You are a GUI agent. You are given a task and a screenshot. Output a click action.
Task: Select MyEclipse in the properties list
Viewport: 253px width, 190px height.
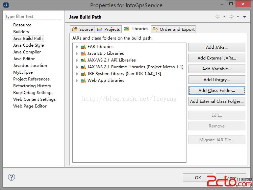click(x=23, y=72)
